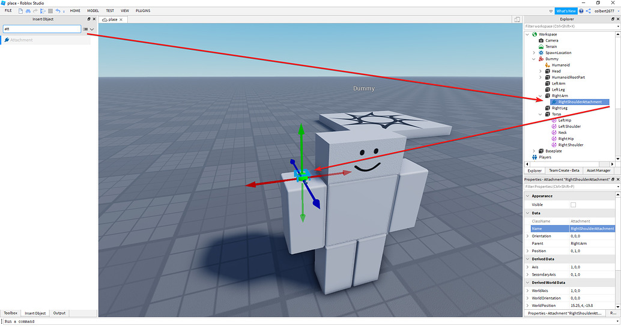Expand the Insert Object options chevron
Screen dimensions: 621x335
coord(92,29)
